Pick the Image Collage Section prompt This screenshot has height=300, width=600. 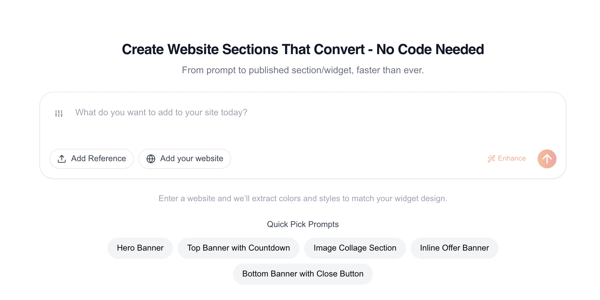pos(355,248)
